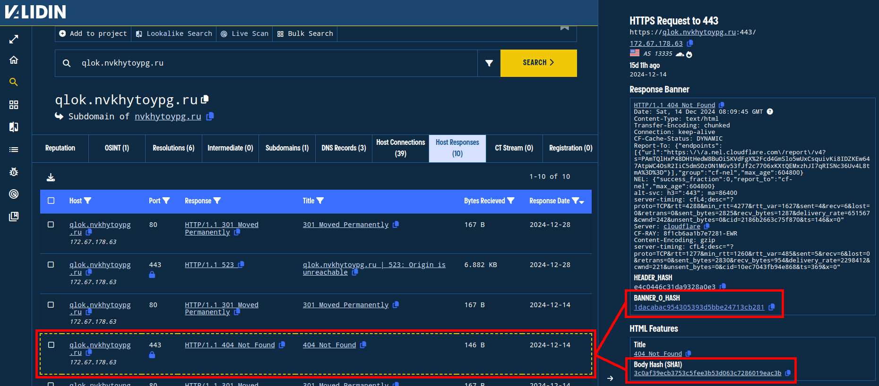The image size is (879, 386).
Task: Follow the nvkhytoypg.ru parent domain link
Action: (168, 117)
